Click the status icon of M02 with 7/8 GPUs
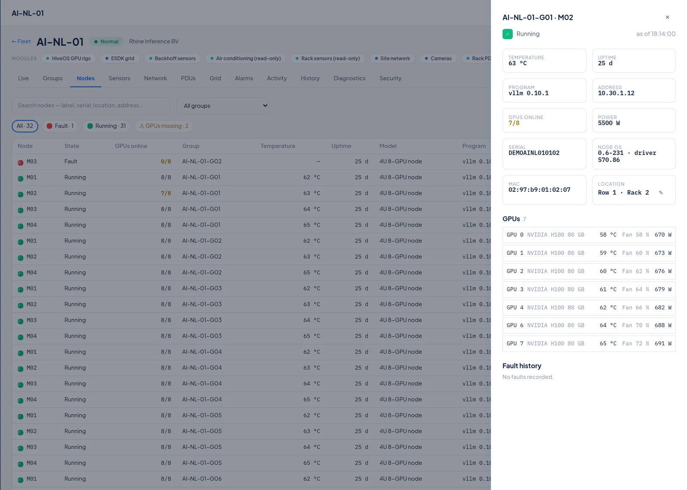 point(21,194)
